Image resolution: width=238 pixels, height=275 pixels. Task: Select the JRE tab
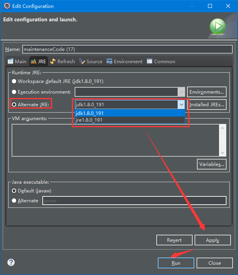pyautogui.click(x=38, y=61)
